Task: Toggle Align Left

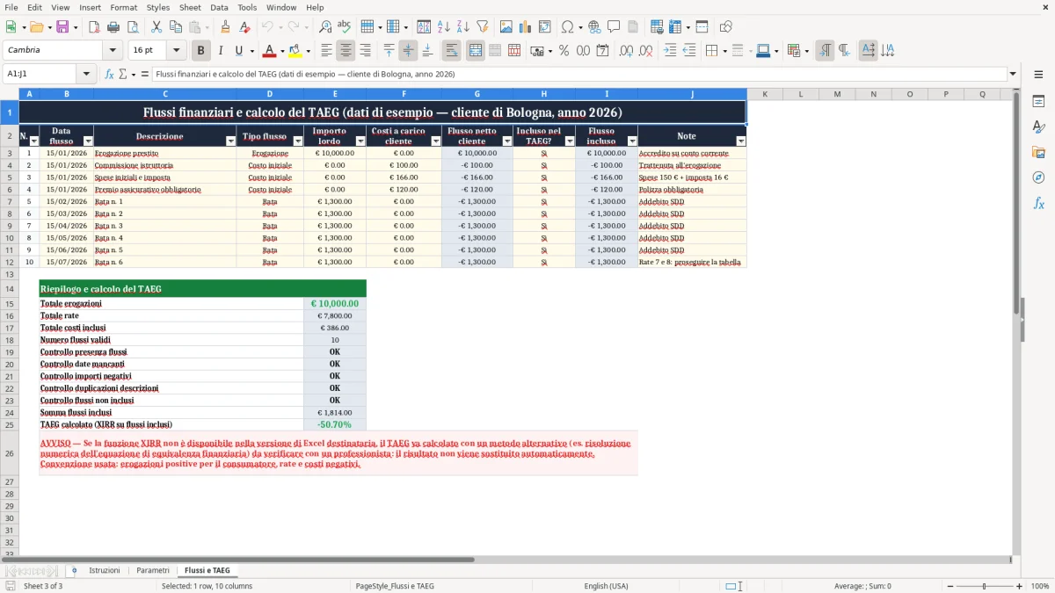Action: click(x=326, y=51)
